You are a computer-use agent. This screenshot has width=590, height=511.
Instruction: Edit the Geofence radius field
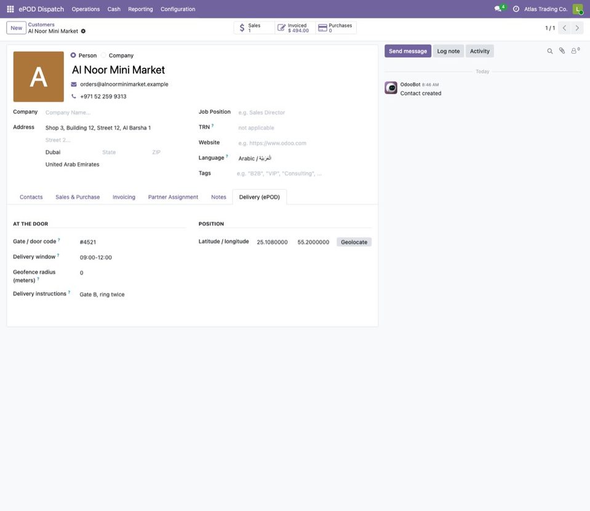tap(132, 273)
